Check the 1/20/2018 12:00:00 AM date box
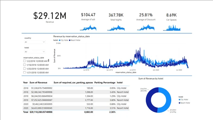213x120 pixels. point(24,69)
